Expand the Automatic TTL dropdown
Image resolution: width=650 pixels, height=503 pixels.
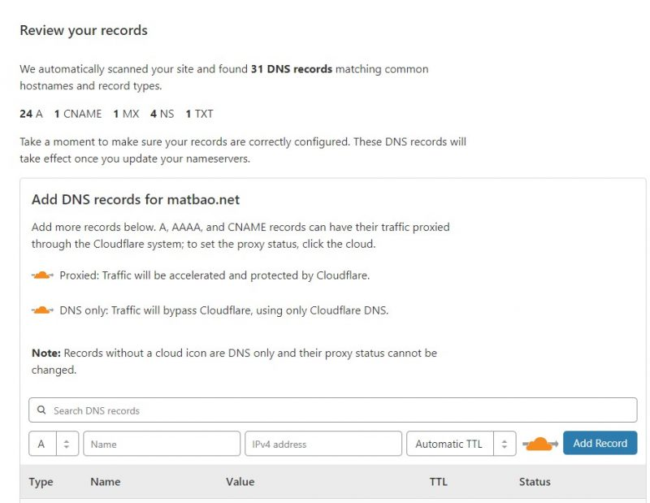tap(461, 444)
